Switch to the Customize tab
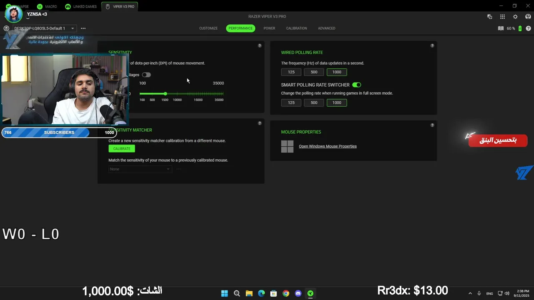 click(208, 28)
